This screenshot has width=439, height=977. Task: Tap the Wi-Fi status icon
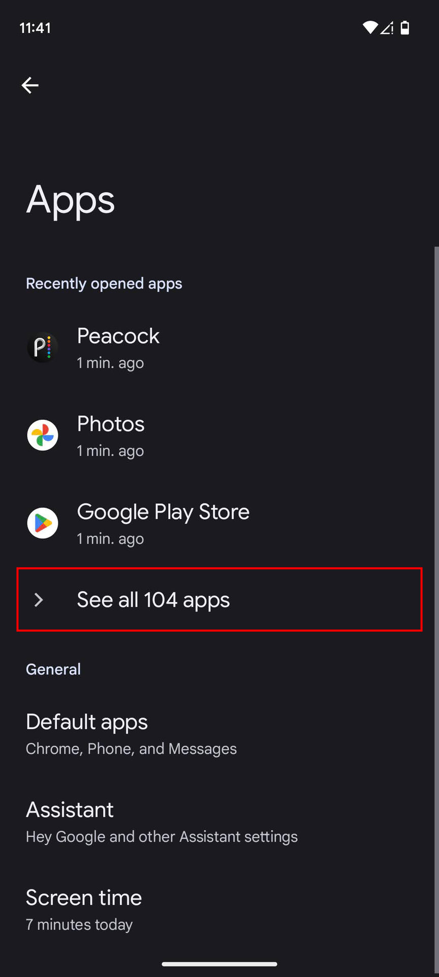coord(370,28)
